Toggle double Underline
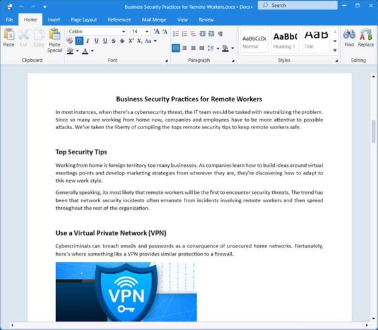This screenshot has height=330, width=378. pos(105,41)
